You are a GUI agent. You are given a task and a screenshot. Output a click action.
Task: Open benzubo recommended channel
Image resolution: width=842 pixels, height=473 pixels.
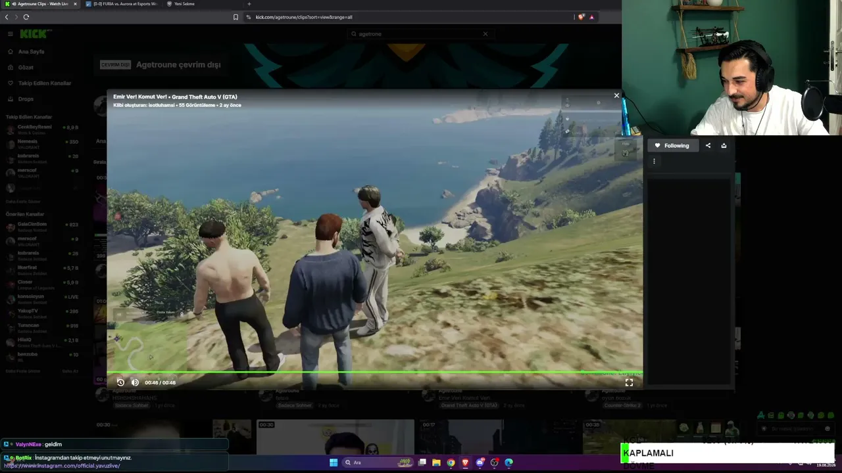point(42,356)
